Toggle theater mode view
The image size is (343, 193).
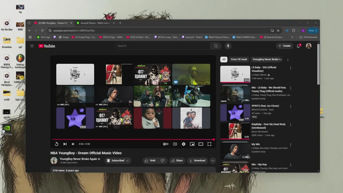click(x=201, y=144)
